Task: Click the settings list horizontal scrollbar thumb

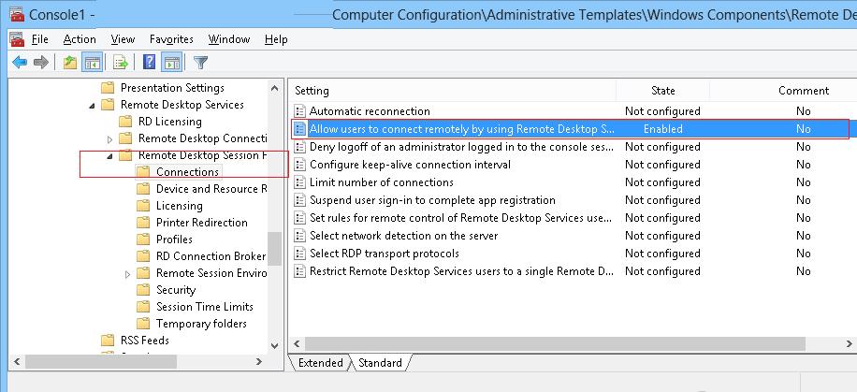Action: 555,344
